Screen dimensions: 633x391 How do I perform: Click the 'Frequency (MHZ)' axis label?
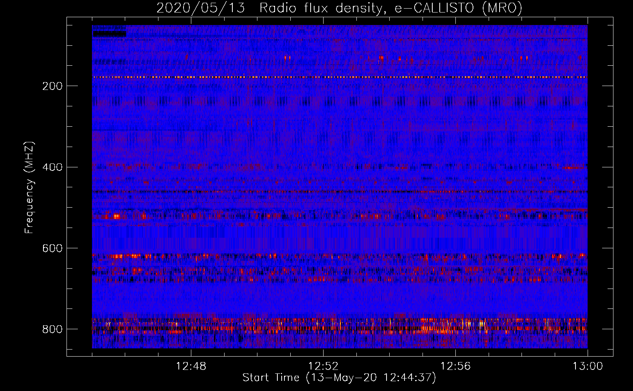[29, 188]
